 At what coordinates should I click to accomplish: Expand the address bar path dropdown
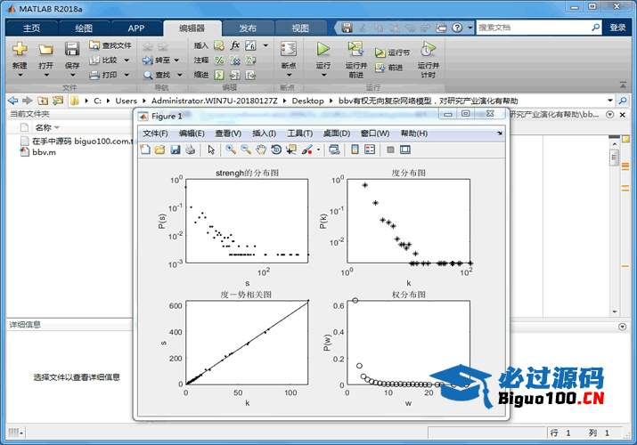point(609,101)
